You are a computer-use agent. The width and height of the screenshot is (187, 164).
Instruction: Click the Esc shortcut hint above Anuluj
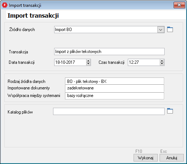pyautogui.click(x=164, y=151)
